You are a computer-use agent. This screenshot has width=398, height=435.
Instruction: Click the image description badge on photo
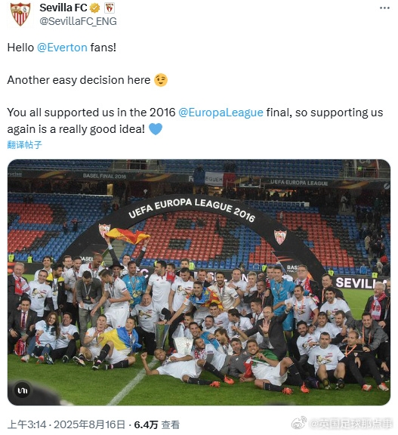coord(23,390)
